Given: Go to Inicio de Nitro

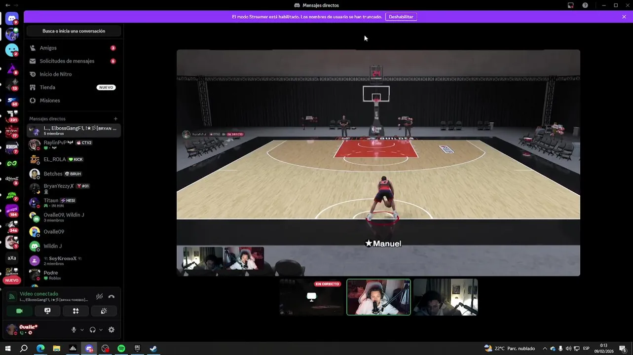Looking at the screenshot, I should point(74,74).
